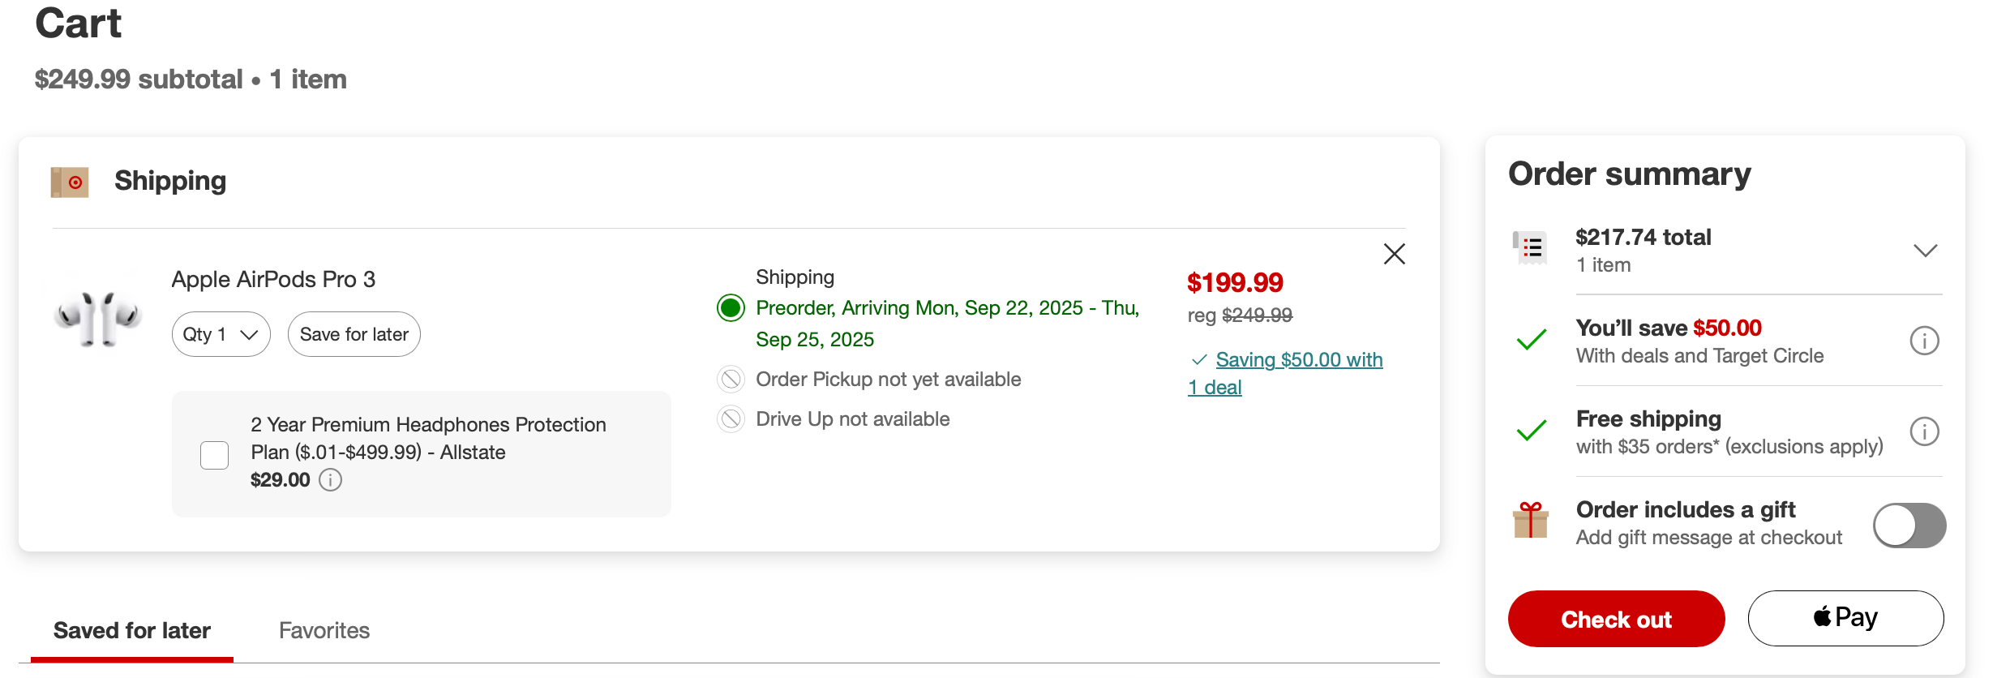
Task: Click the gift box icon
Action: pos(1530,521)
